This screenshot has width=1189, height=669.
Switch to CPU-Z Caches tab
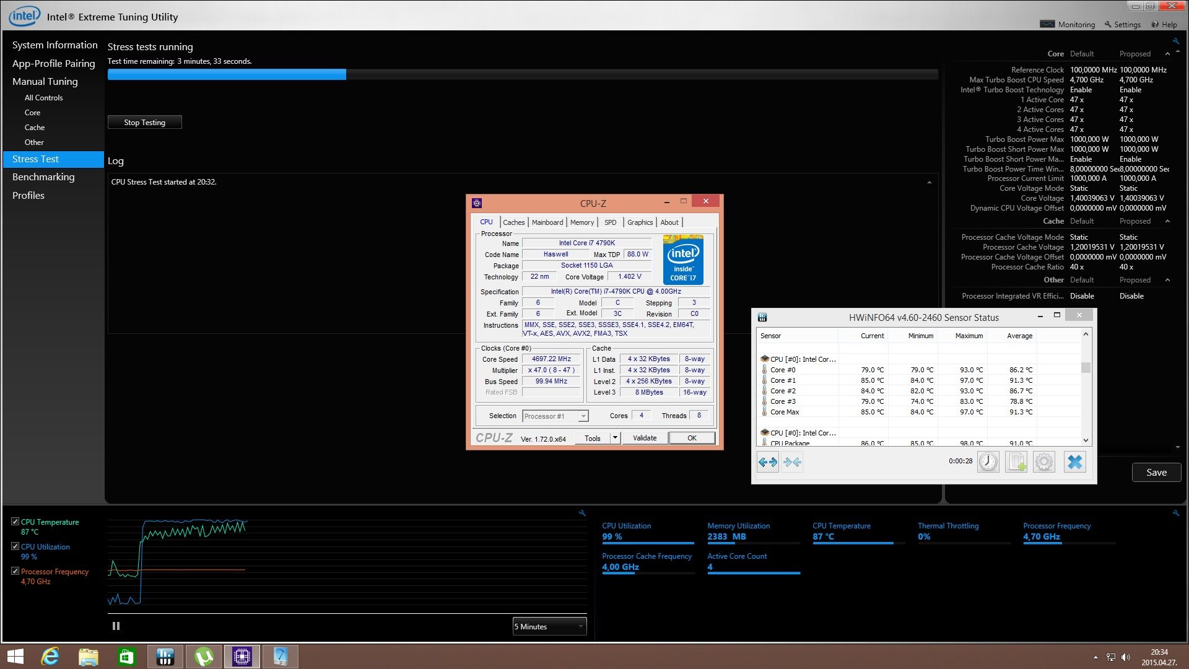pyautogui.click(x=513, y=222)
